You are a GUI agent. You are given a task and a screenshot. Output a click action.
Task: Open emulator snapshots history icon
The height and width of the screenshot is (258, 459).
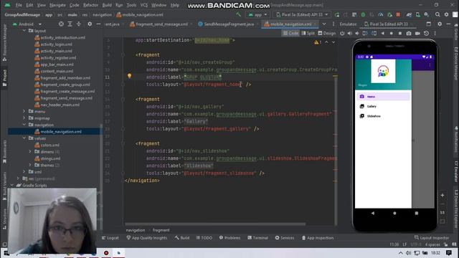click(426, 34)
